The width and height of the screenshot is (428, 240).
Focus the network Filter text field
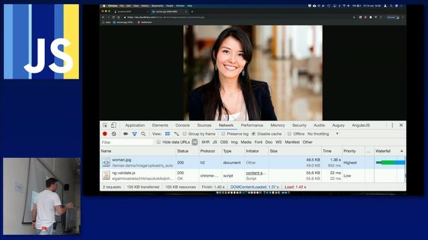point(127,142)
